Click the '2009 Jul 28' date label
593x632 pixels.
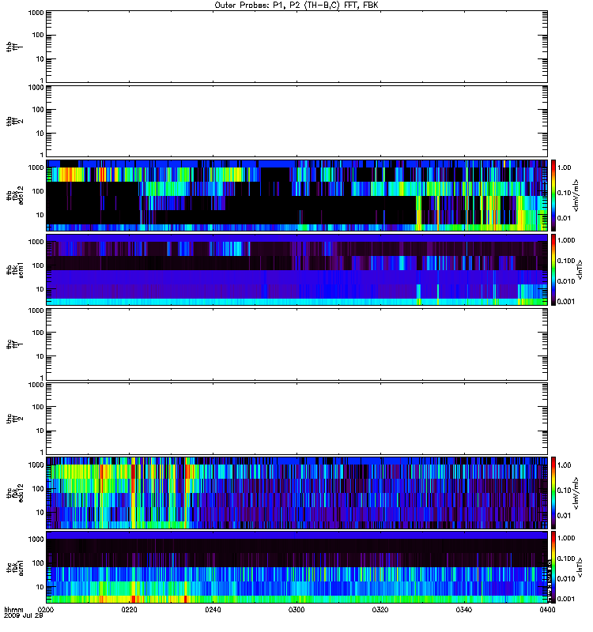pos(23,616)
